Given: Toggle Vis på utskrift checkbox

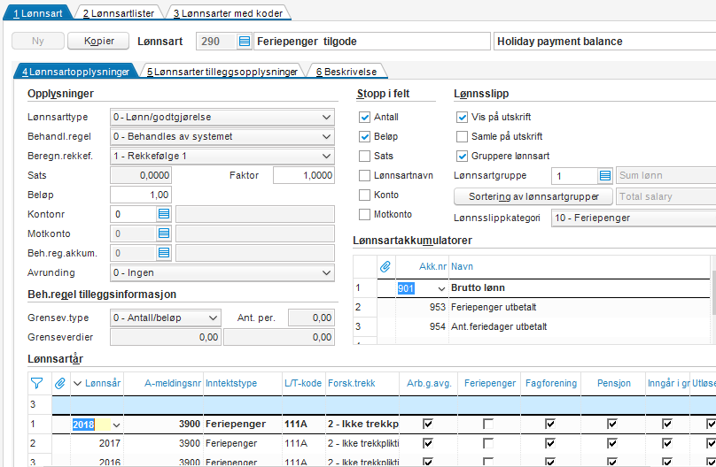Looking at the screenshot, I should tap(462, 117).
